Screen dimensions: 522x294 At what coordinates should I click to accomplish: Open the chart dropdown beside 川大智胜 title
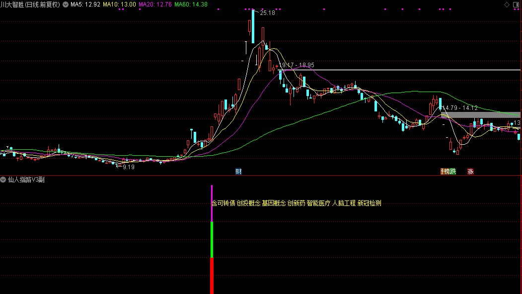tap(66, 4)
